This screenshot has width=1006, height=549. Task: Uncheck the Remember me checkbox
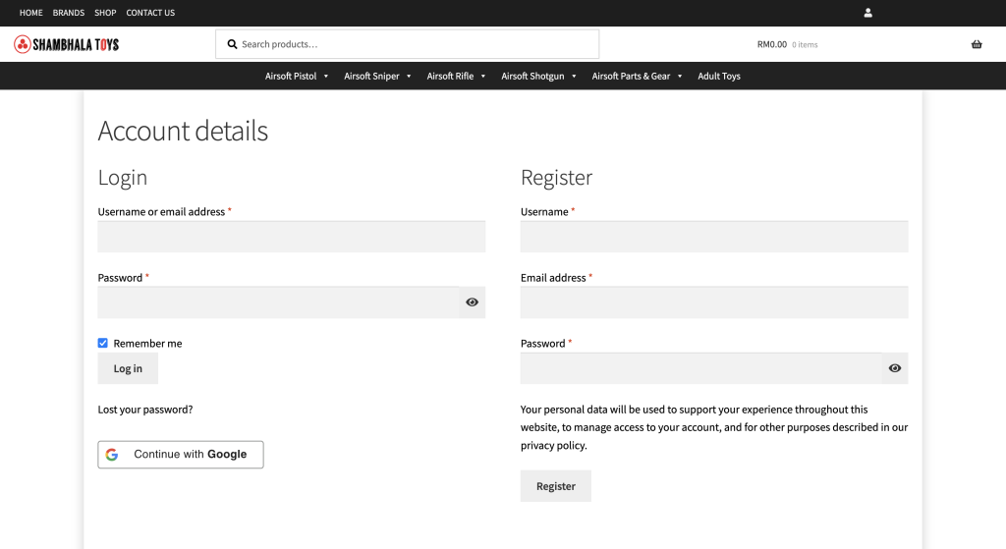103,344
